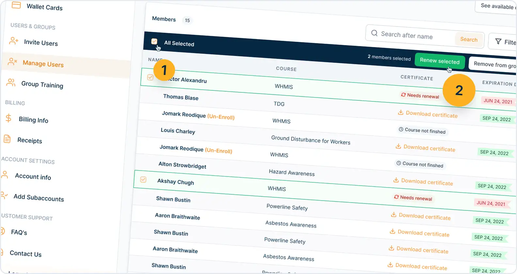Viewport: 517px width, 274px height.
Task: Click the Invite Users person-plus icon
Action: (x=14, y=41)
